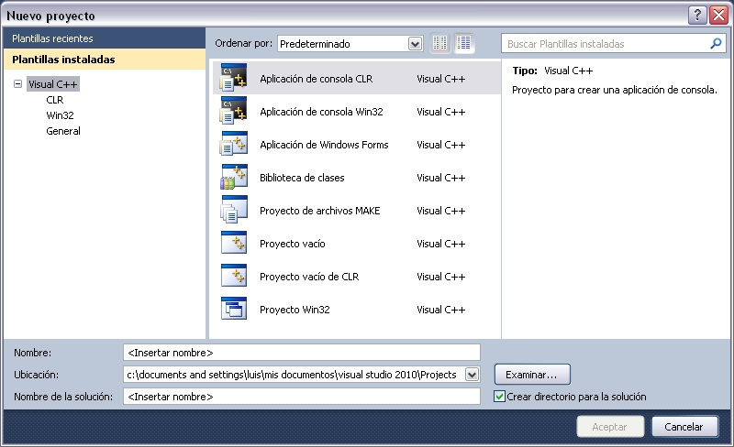
Task: Select 'Aplicación de consola Win32' template name
Action: coord(322,112)
